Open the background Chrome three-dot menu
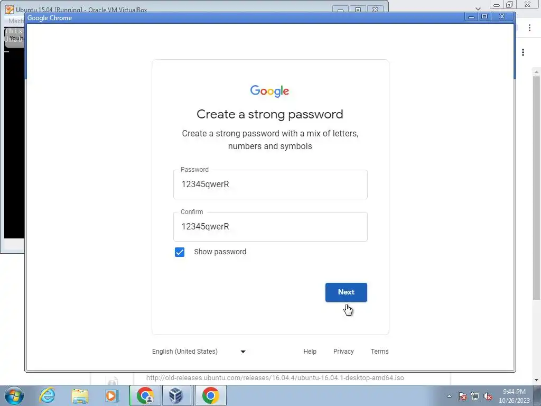 click(x=529, y=28)
